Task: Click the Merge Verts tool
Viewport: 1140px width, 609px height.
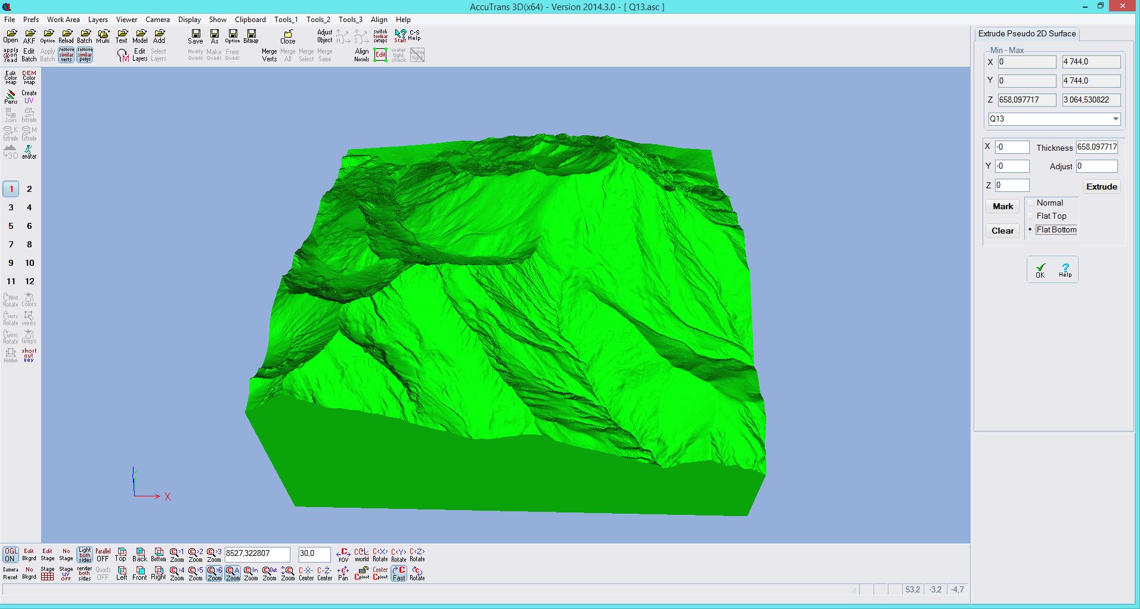Action: [269, 55]
